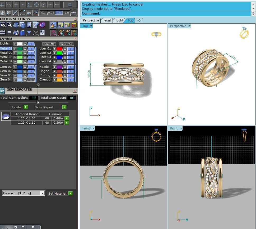
Task: Click the clean-up broom icon
Action: pos(53,25)
